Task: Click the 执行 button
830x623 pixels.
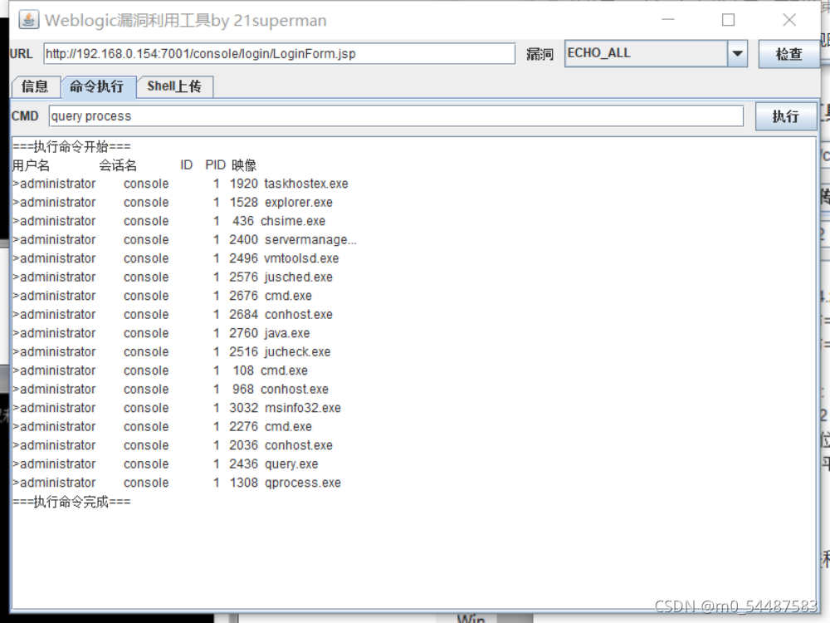Action: (785, 116)
